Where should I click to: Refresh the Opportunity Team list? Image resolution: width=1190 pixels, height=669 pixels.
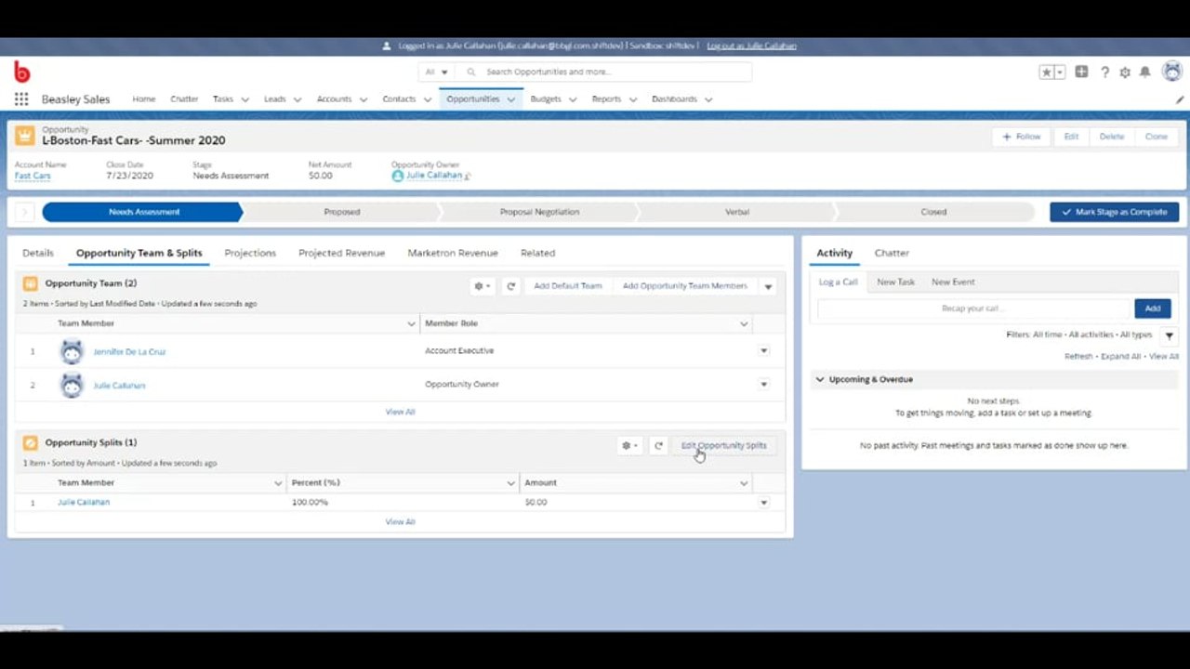pyautogui.click(x=510, y=286)
